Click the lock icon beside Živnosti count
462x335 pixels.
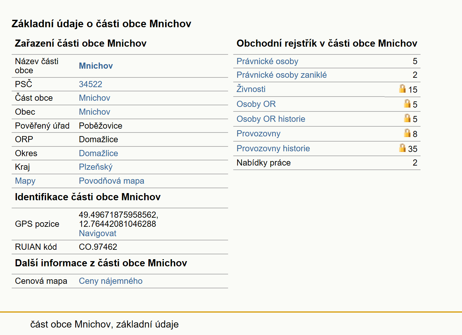click(402, 88)
